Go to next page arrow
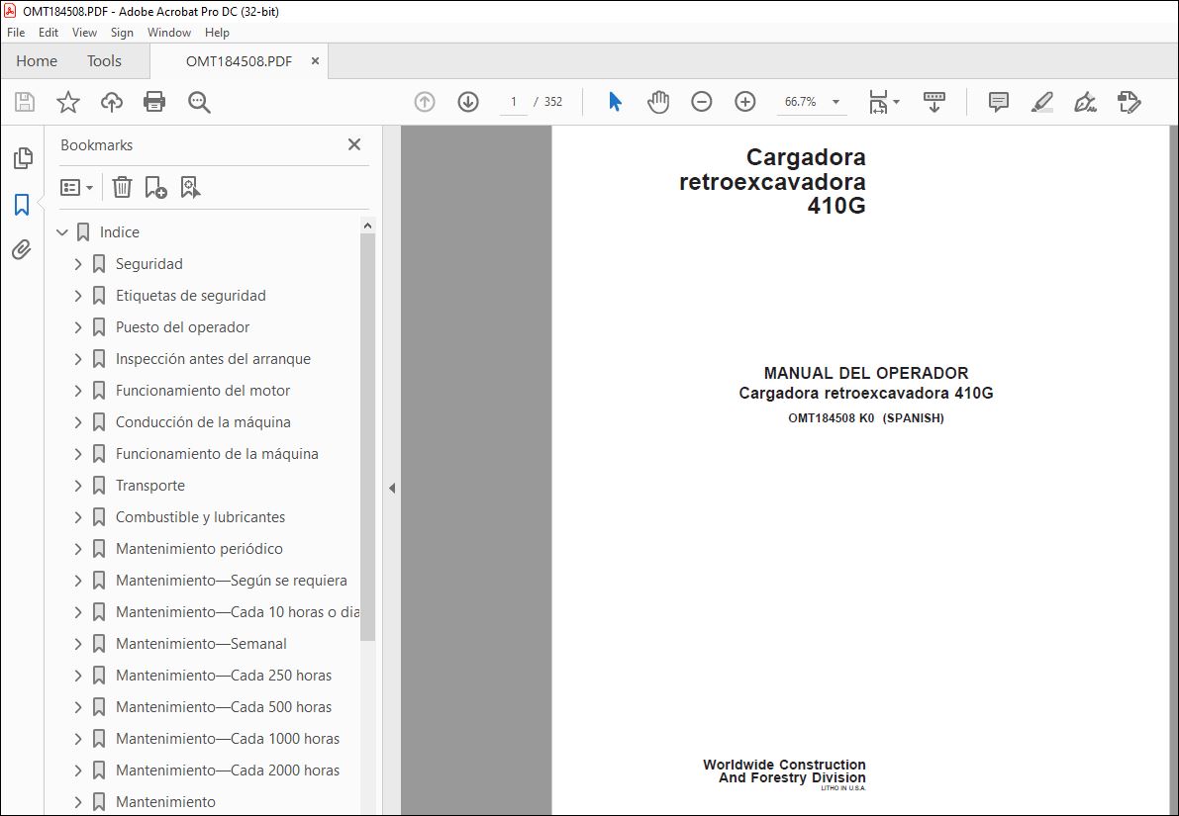 coord(468,102)
